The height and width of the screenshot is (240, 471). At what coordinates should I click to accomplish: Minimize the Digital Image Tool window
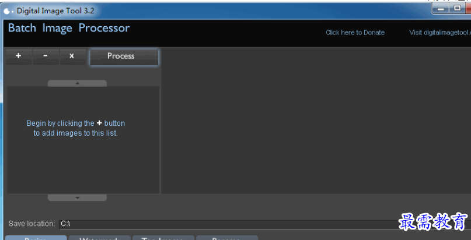(x=441, y=9)
